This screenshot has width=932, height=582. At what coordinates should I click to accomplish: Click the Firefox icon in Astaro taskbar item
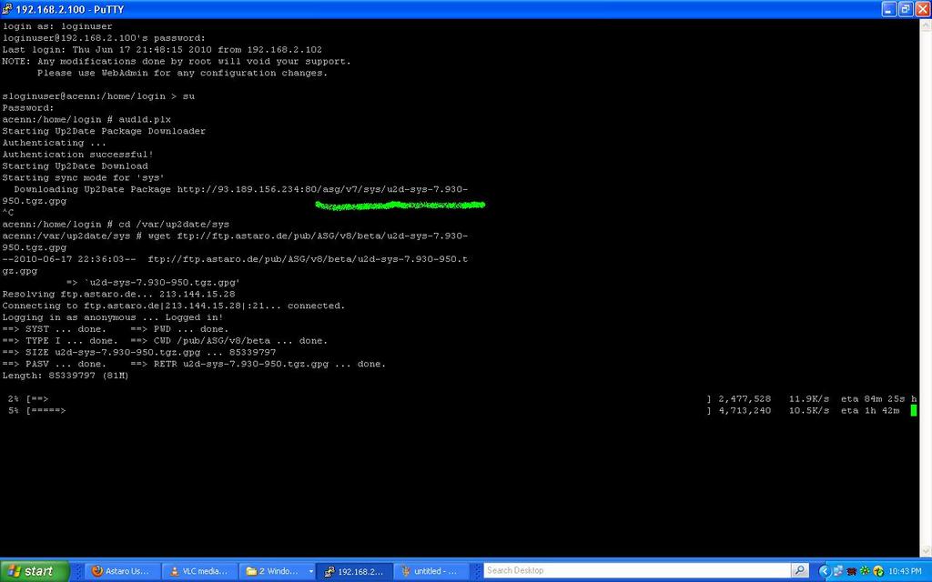point(97,571)
